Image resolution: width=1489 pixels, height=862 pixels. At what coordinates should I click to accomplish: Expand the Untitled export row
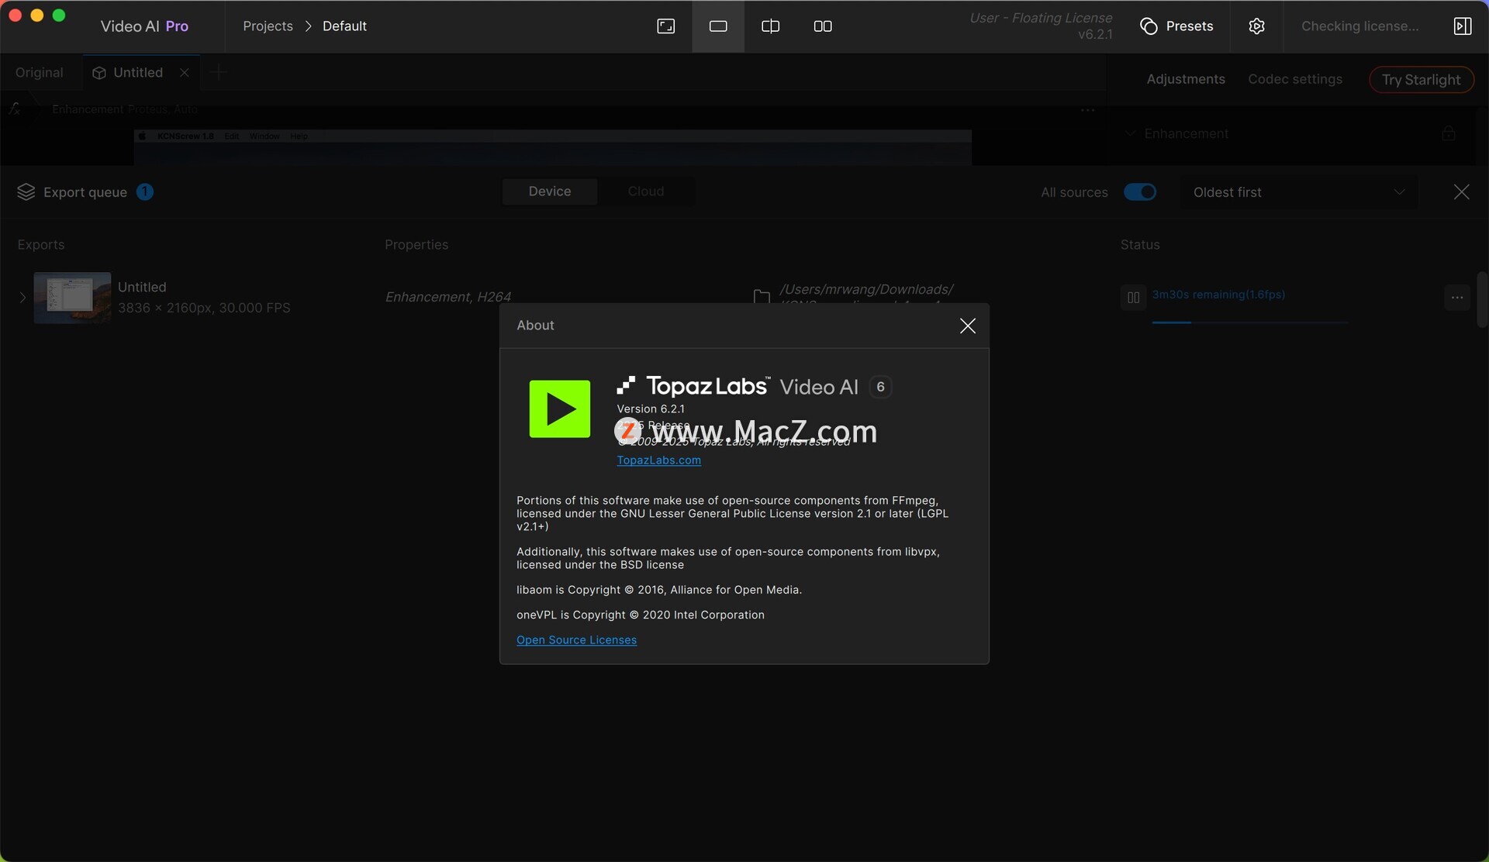tap(22, 298)
